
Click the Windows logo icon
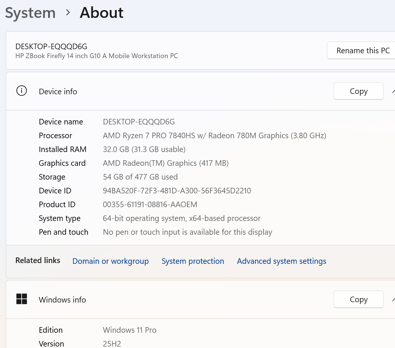(x=22, y=299)
